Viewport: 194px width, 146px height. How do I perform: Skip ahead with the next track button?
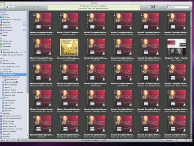13,7
